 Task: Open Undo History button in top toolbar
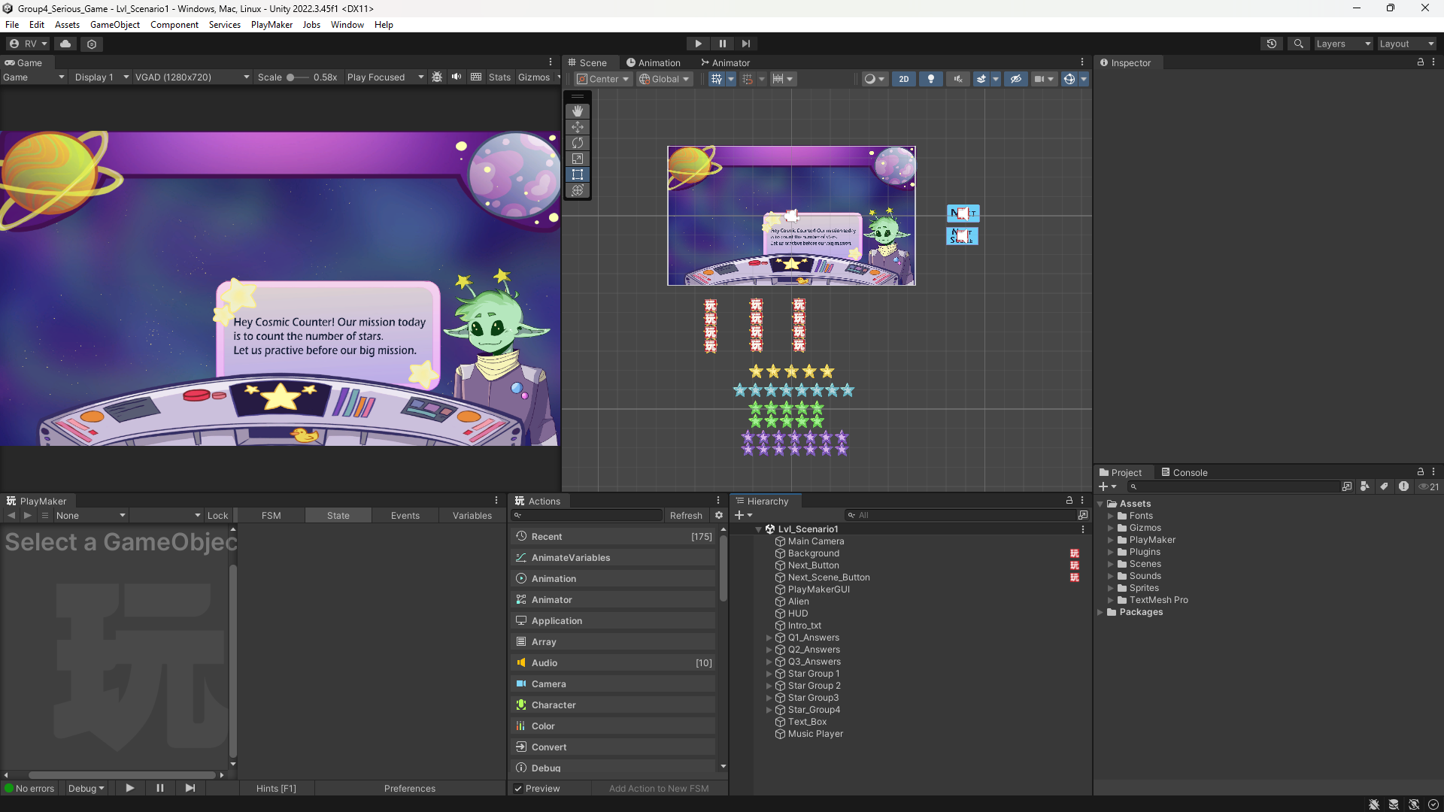point(1272,44)
